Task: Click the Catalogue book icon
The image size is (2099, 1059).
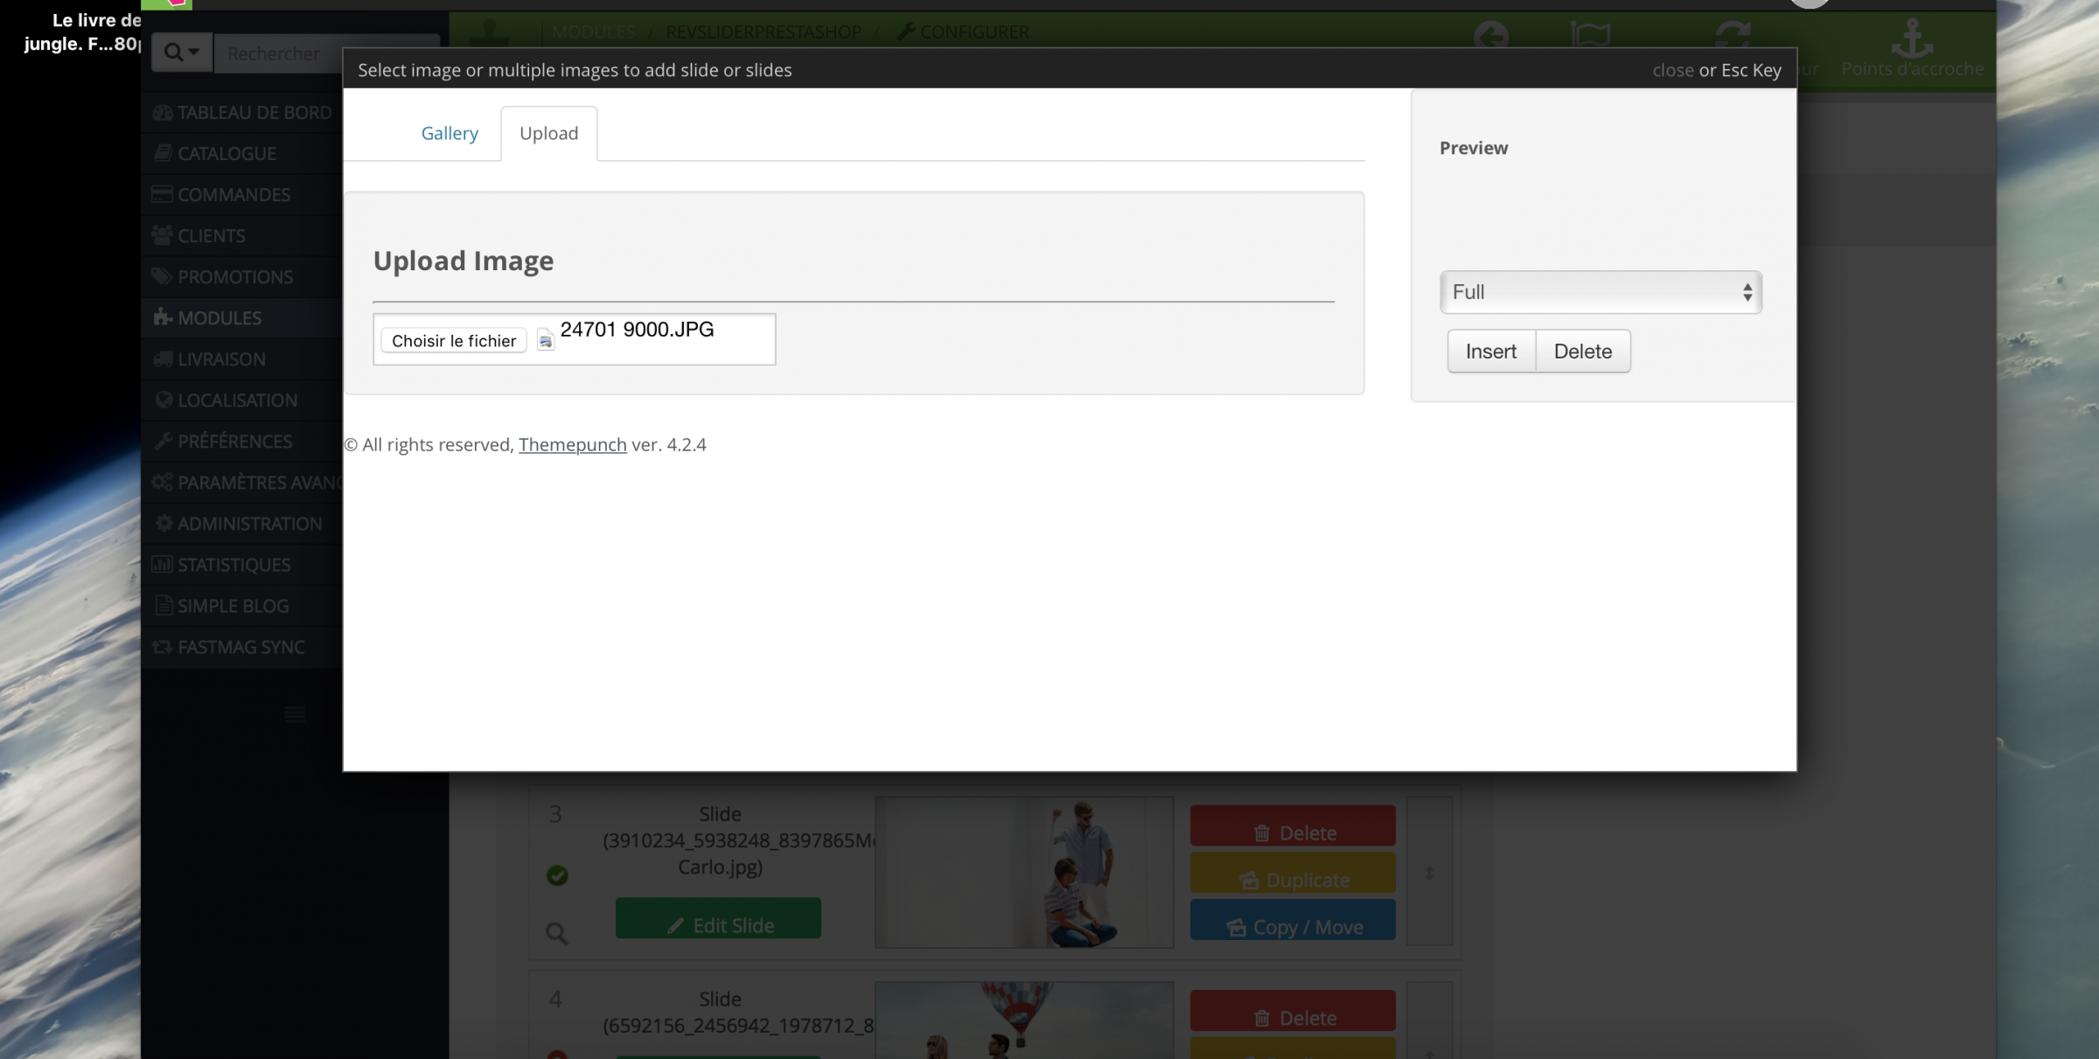Action: [x=163, y=153]
